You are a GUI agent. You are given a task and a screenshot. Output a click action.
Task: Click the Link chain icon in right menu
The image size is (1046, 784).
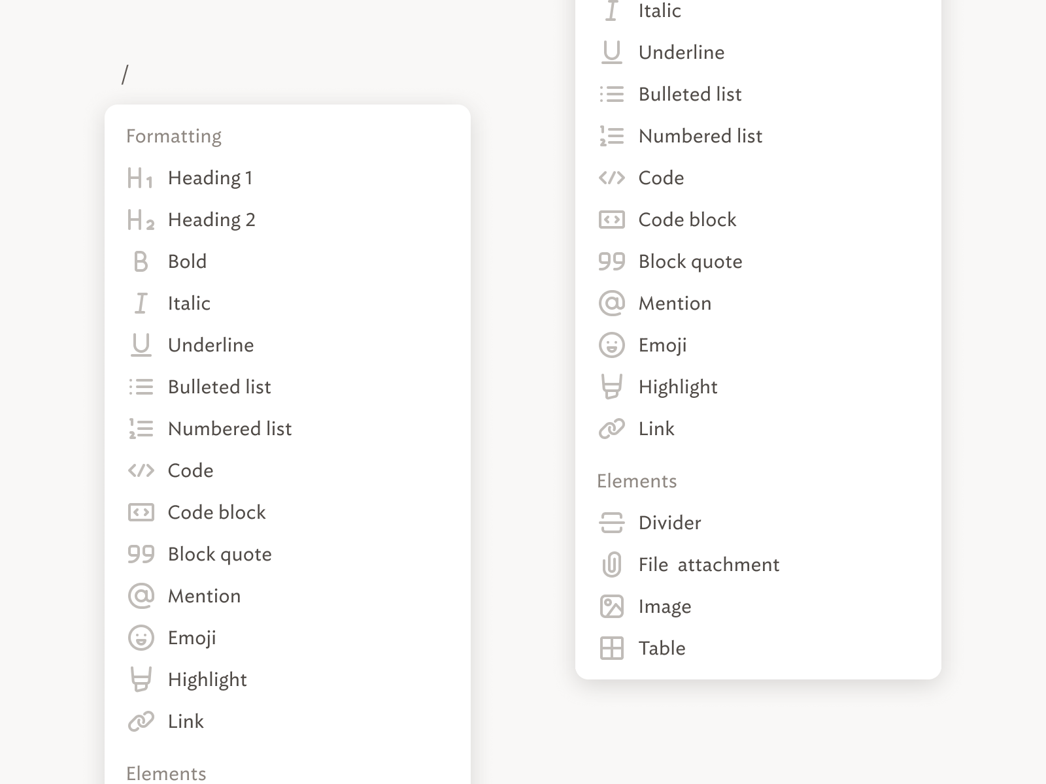tap(611, 429)
